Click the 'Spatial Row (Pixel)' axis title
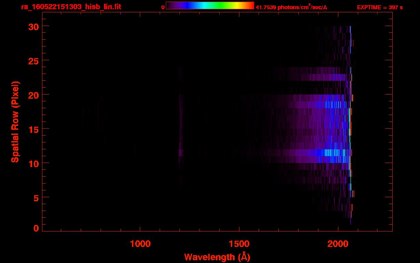Viewport: 420px width, 263px height. 15,122
